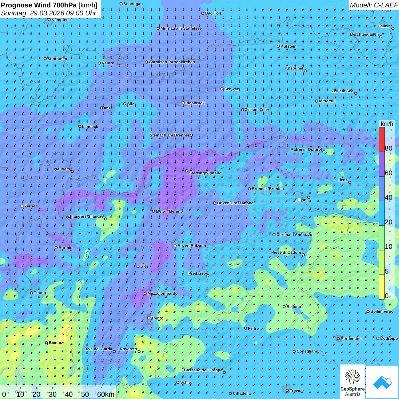Screen dimensions: 399x399
Task: Click the Treviso city label
Action: (297, 390)
